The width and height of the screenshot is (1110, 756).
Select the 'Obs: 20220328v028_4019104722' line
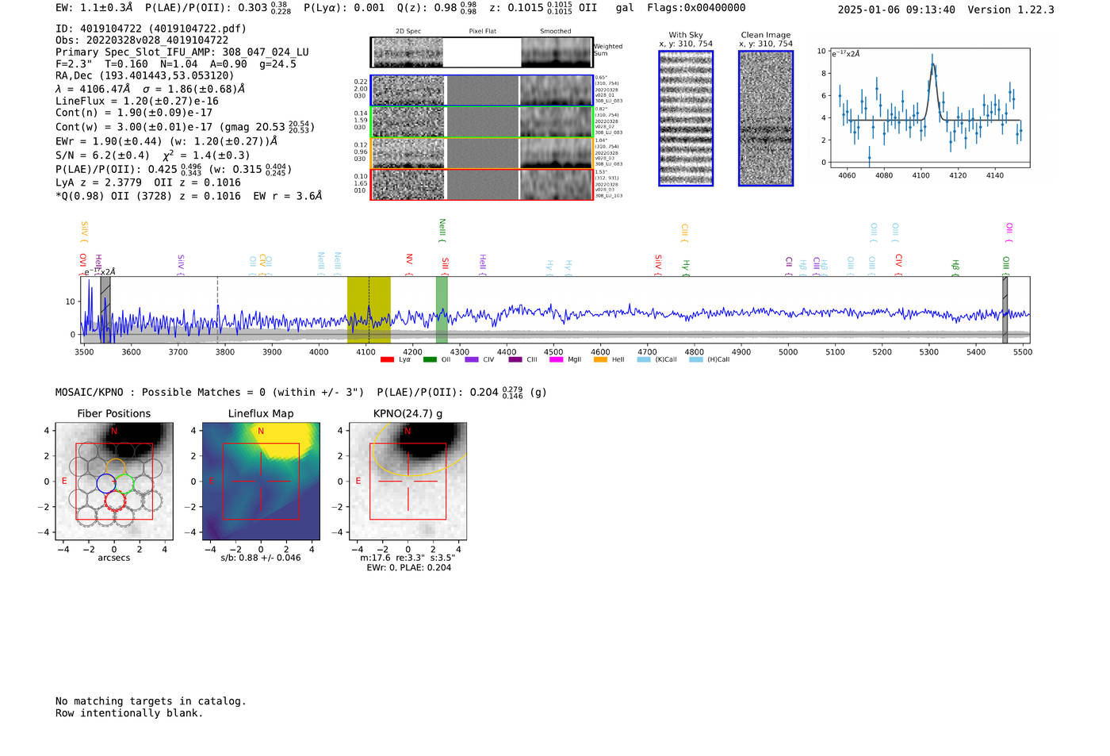(x=142, y=40)
